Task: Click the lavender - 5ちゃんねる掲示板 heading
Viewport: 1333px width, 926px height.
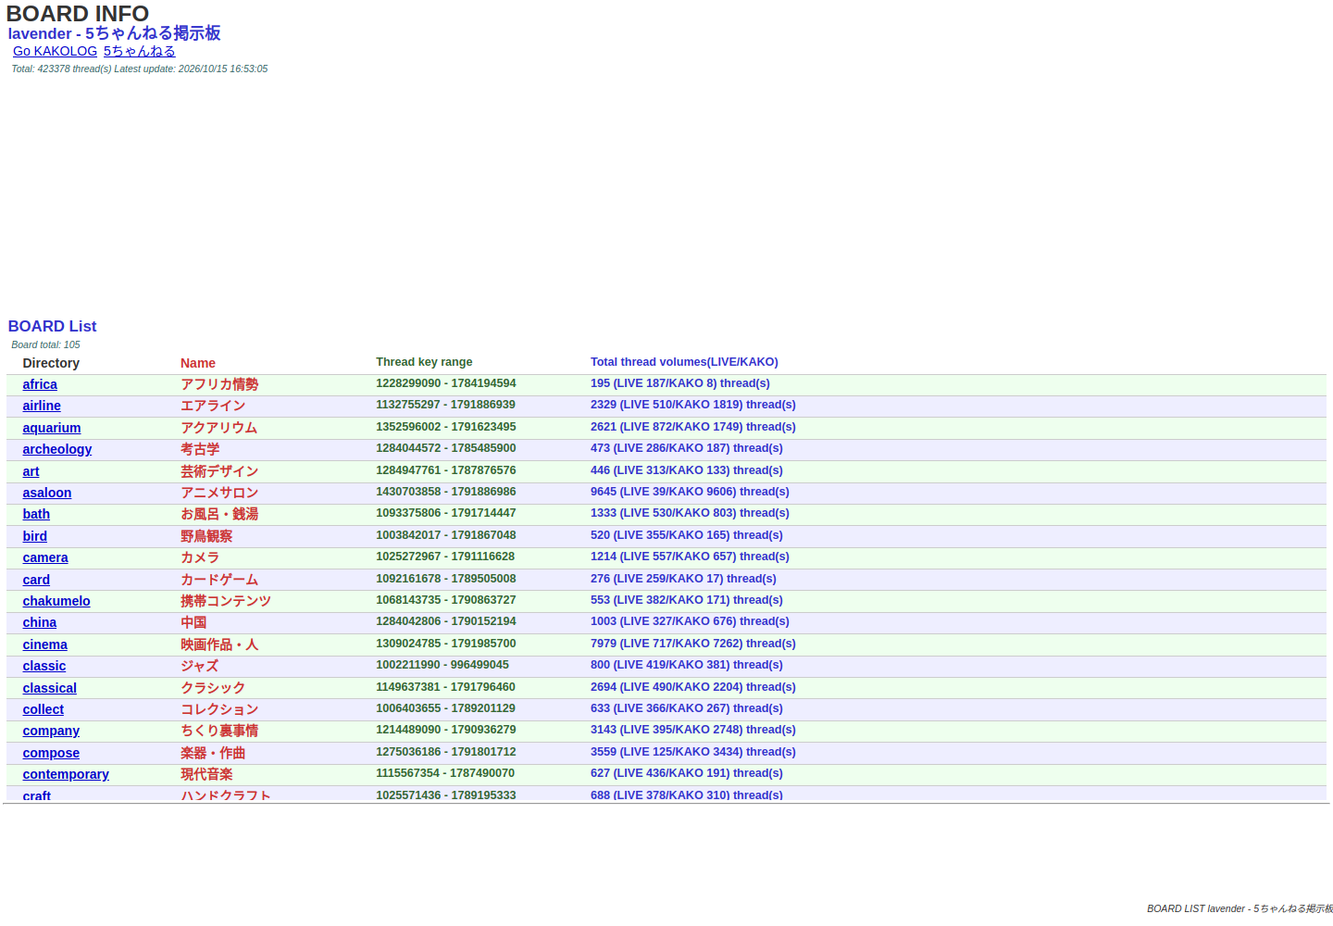Action: click(x=114, y=33)
